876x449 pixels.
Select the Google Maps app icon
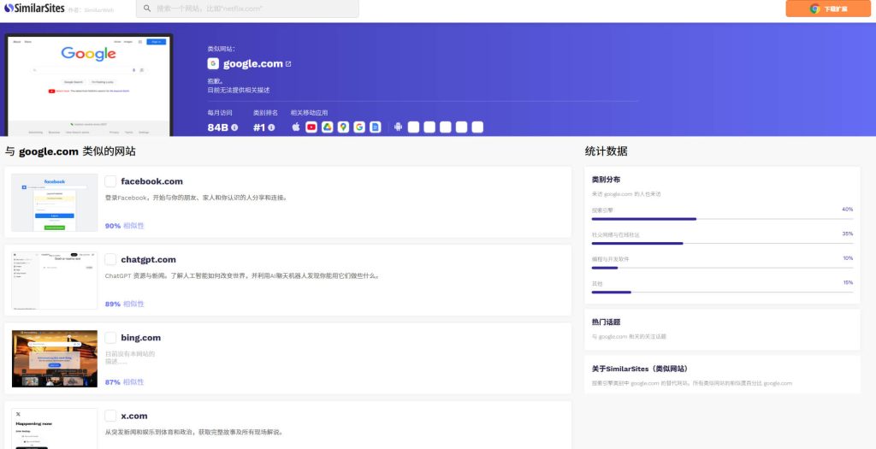343,127
